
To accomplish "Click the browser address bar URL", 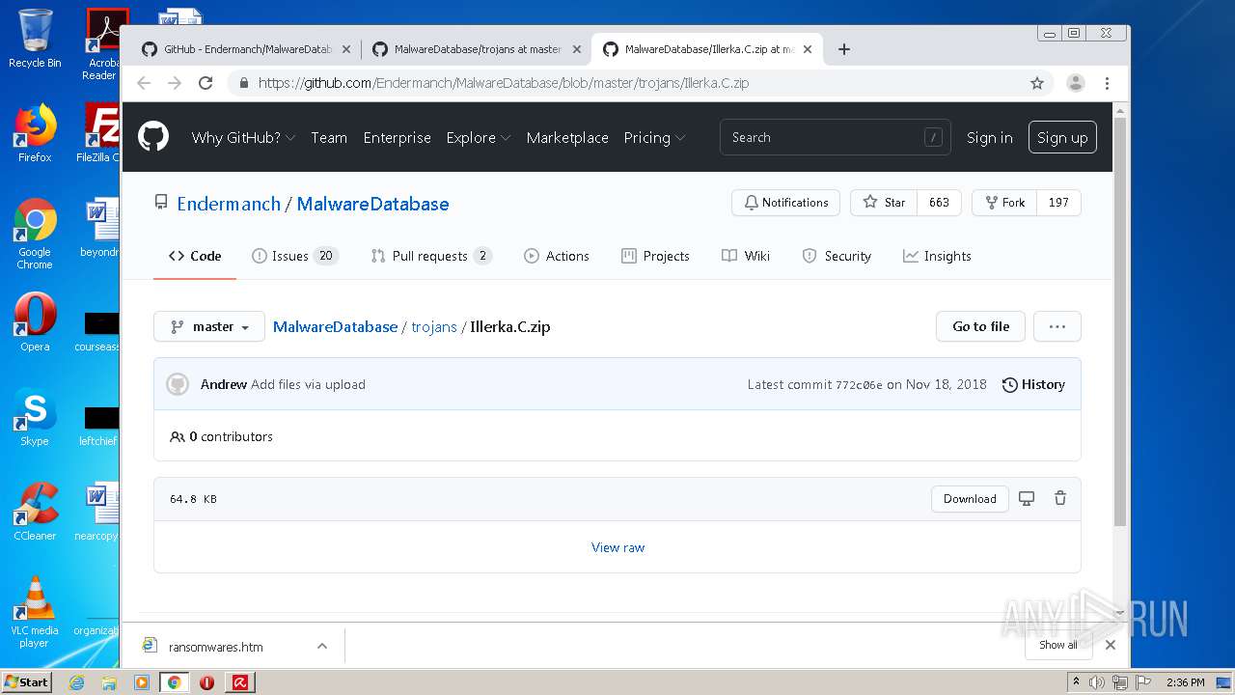I will [x=504, y=83].
